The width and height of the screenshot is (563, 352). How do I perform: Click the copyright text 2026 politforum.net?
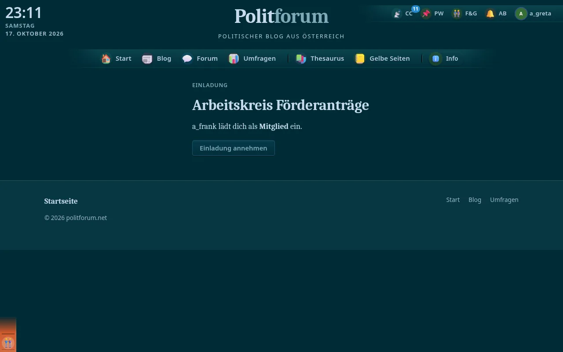pyautogui.click(x=76, y=218)
